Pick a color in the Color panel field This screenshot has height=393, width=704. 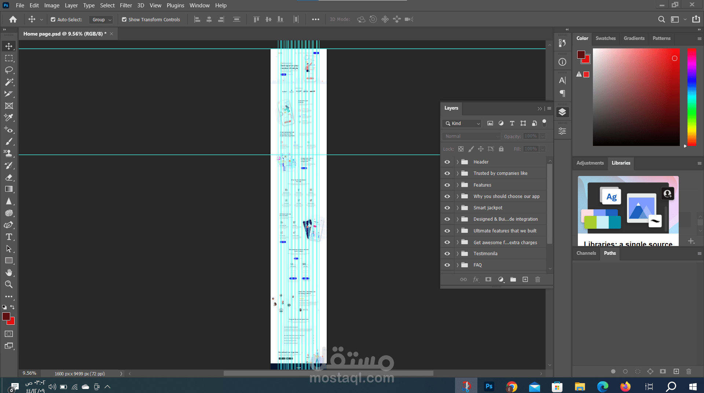click(x=636, y=97)
